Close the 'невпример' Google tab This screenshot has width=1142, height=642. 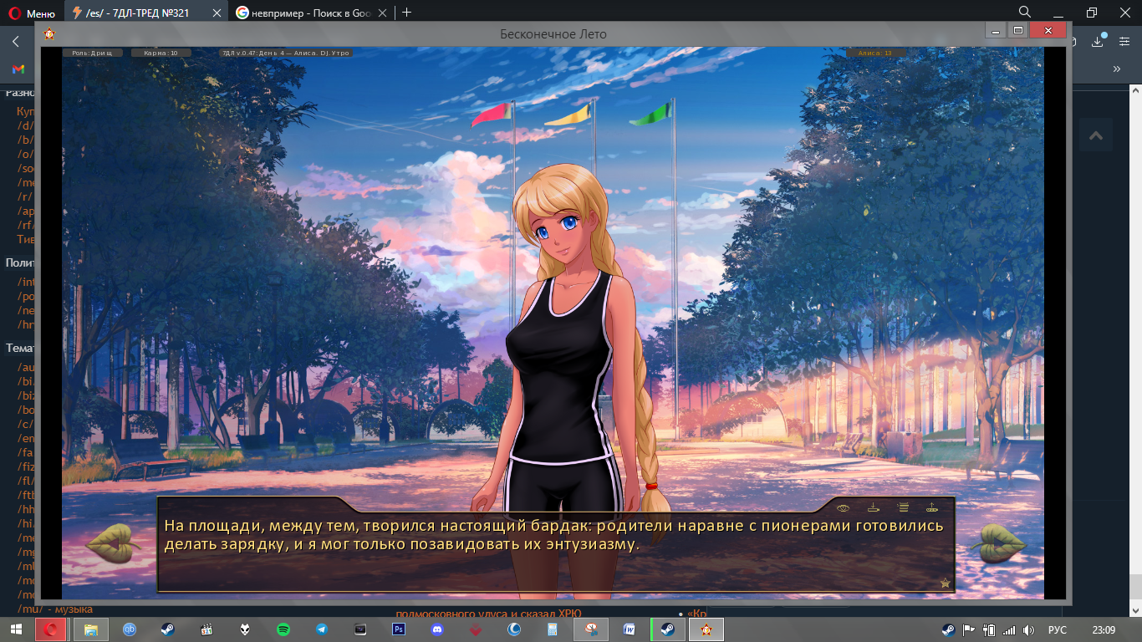pyautogui.click(x=382, y=13)
